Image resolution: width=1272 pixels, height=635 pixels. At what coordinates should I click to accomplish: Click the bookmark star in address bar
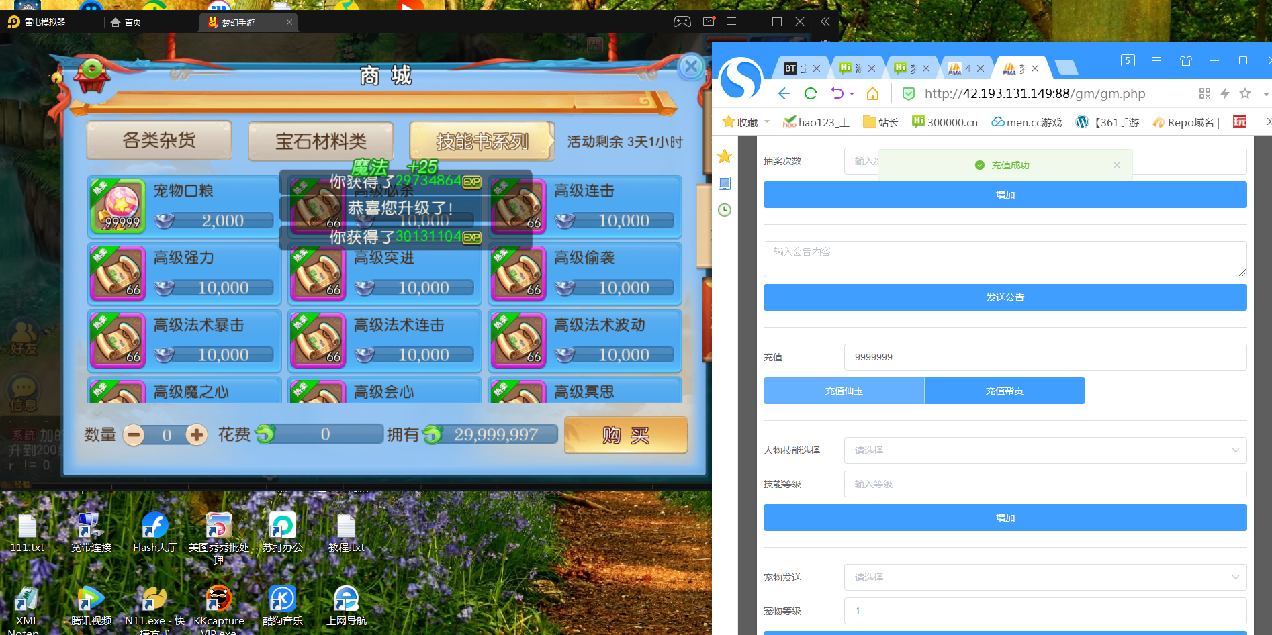[1245, 93]
